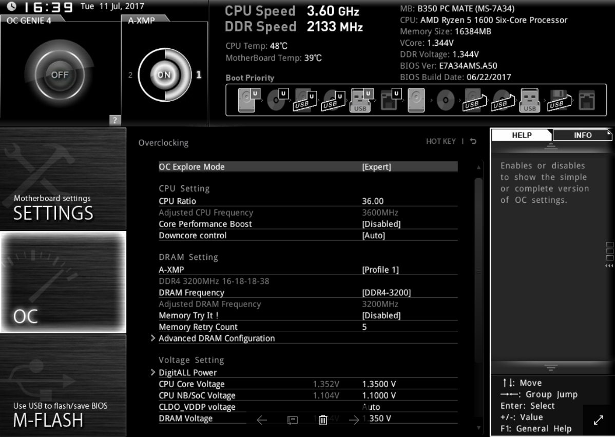Open the CLDO_VDDP voltage Auto setting
This screenshot has height=437, width=615.
[308, 407]
